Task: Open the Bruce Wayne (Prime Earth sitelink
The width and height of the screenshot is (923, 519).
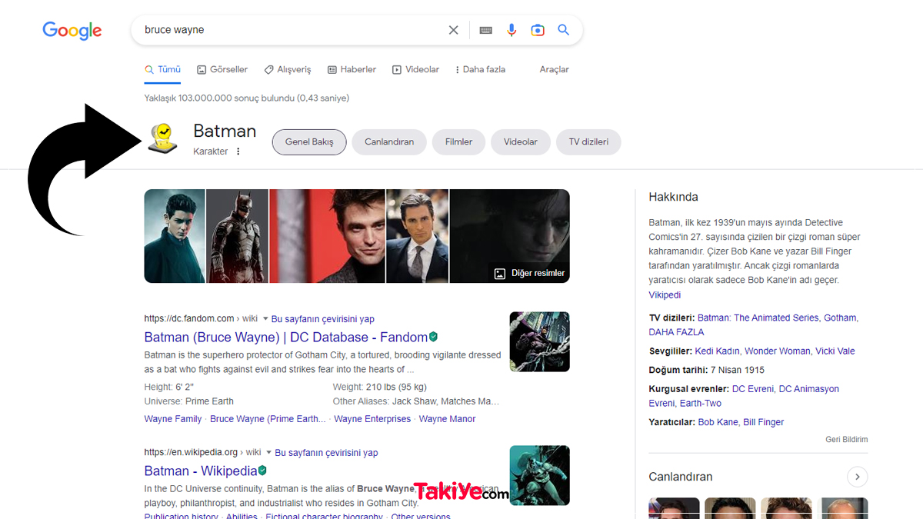Action: pyautogui.click(x=268, y=419)
